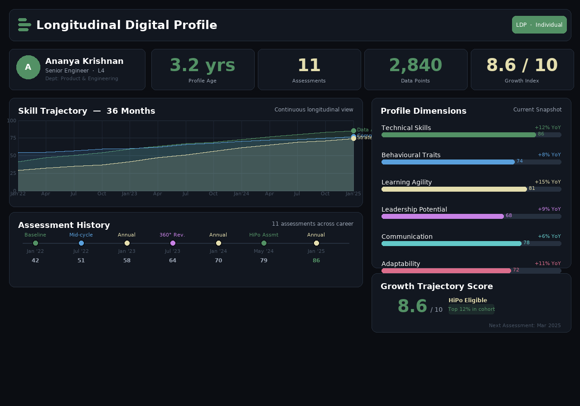Click the Technical Skills progress bar
Viewport: 580px width, 406px height.
[x=459, y=135]
